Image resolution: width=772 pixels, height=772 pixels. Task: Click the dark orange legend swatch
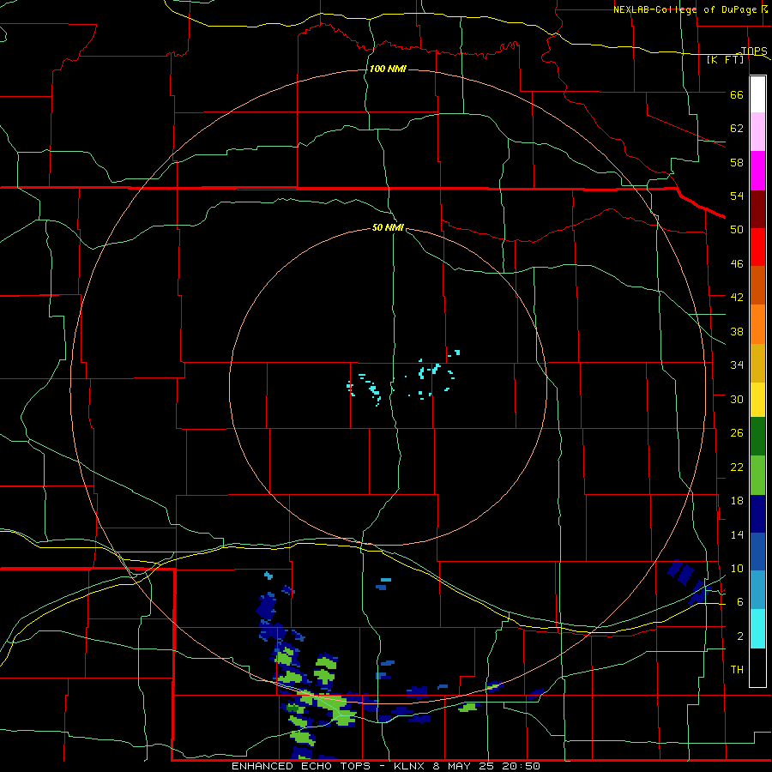click(x=757, y=285)
